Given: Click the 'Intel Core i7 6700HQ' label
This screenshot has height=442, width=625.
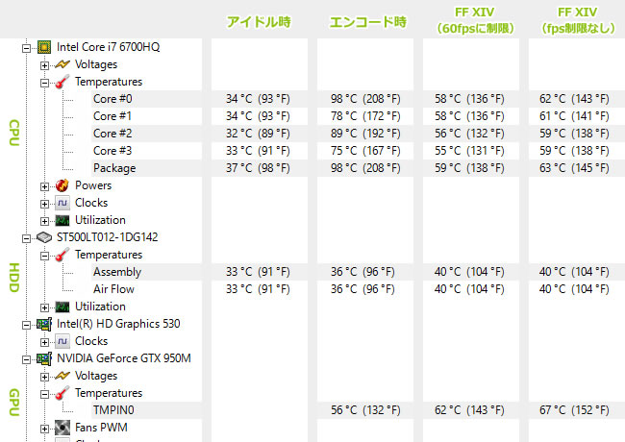Looking at the screenshot, I should [x=108, y=47].
